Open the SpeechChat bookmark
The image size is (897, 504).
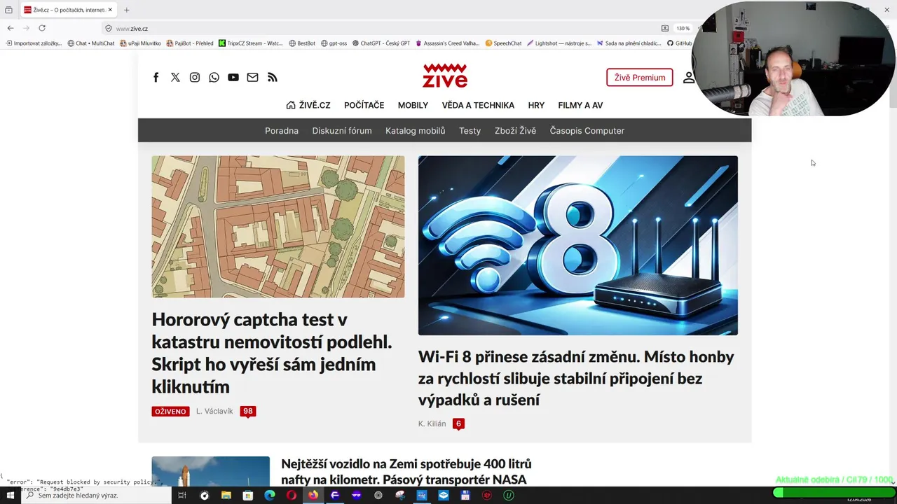(503, 43)
